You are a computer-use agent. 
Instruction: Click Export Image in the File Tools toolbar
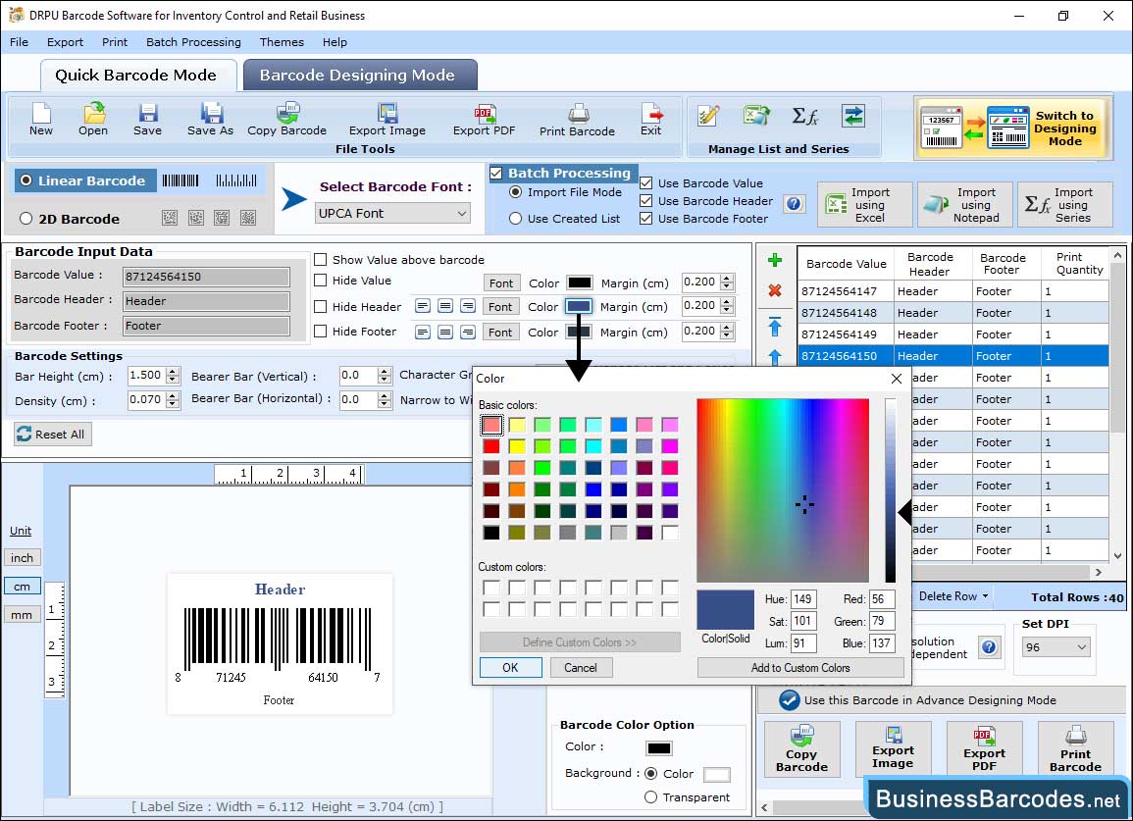387,119
